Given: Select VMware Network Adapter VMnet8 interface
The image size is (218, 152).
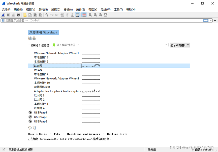Looking at the screenshot, I should coord(56,79).
